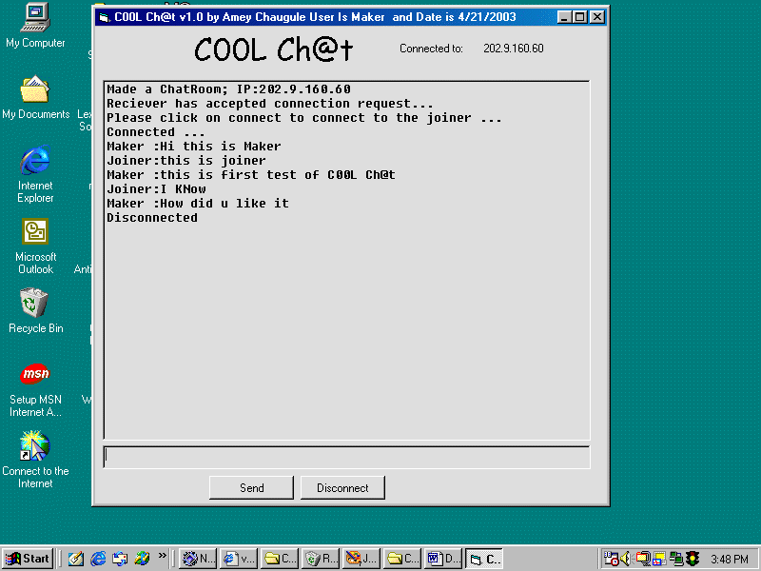Click the Send button
761x571 pixels.
[x=251, y=487]
